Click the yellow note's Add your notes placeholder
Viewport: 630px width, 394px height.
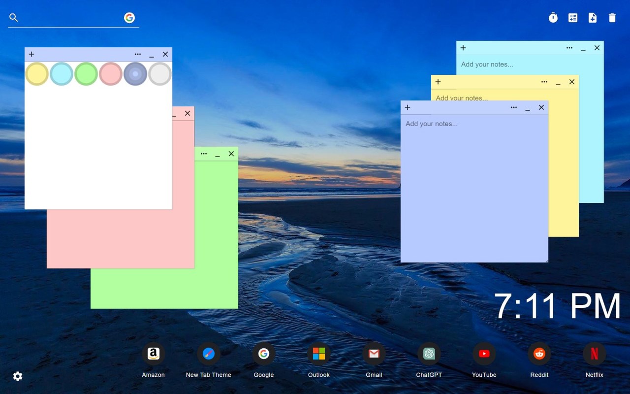[462, 98]
